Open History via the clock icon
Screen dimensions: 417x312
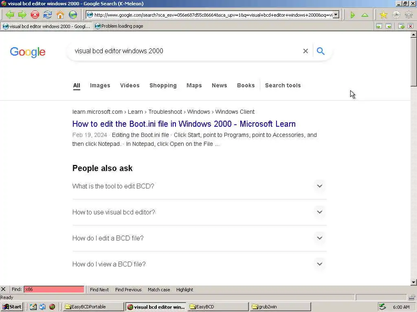(396, 15)
